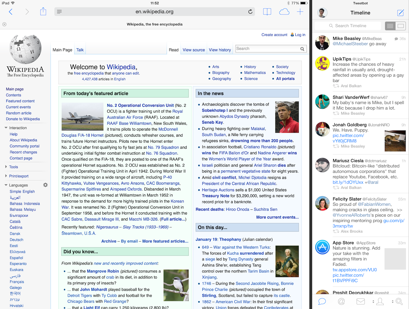
Task: Switch Tweetbot to media view
Action: (x=401, y=26)
